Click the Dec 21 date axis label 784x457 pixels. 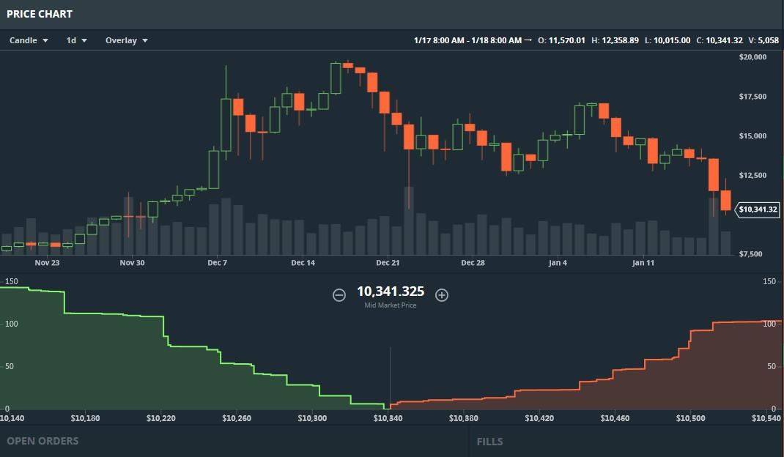click(388, 263)
